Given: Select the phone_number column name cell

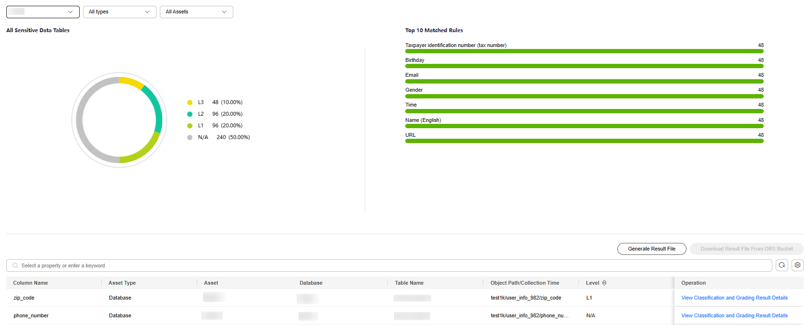Looking at the screenshot, I should pos(31,315).
